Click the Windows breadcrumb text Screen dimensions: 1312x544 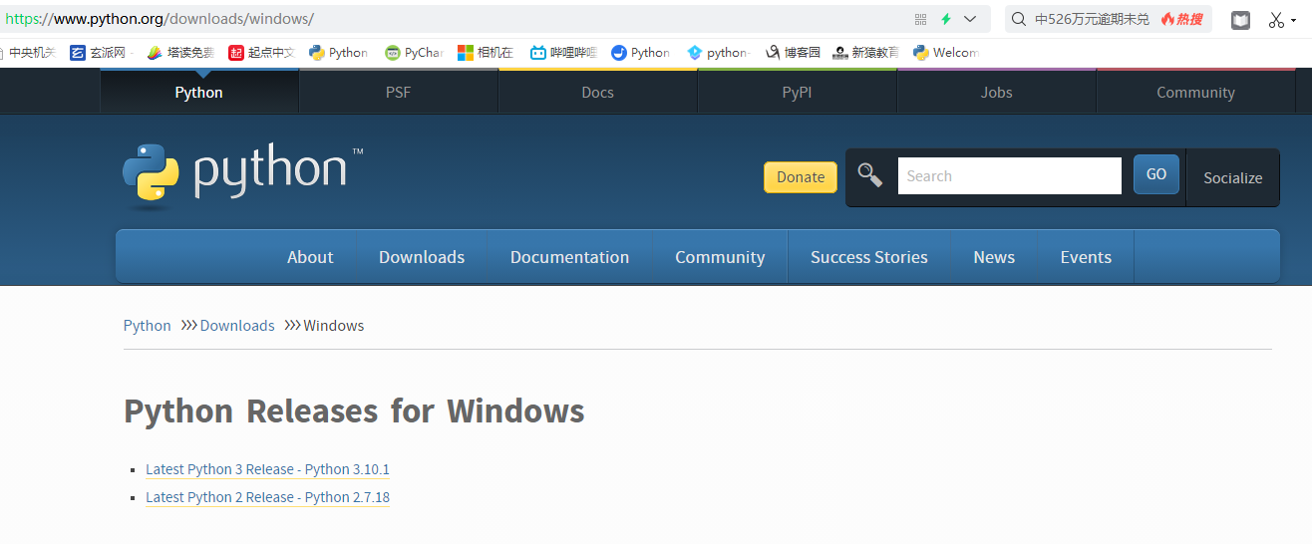click(x=334, y=326)
